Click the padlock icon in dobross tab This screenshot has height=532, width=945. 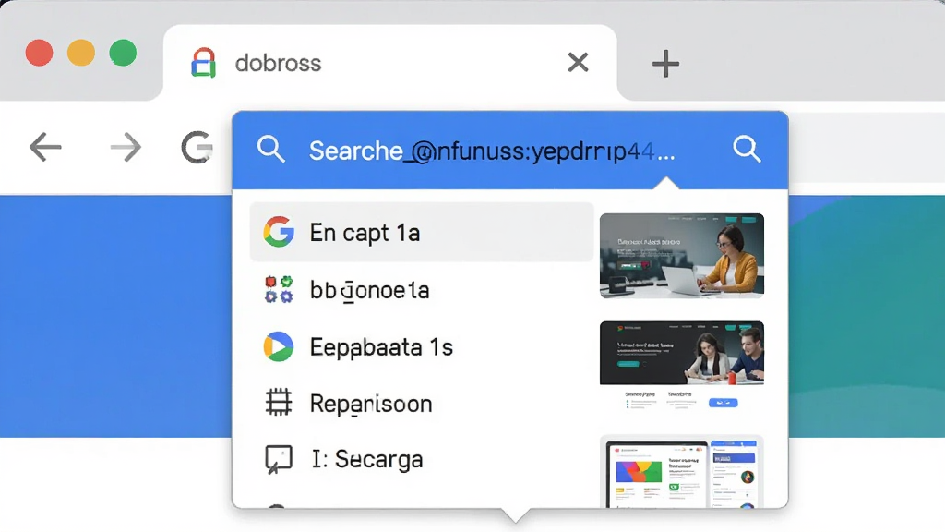pos(204,63)
